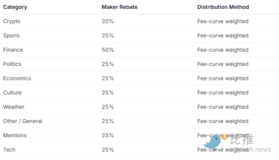Select the Sports category cell
Image resolution: width=279 pixels, height=160 pixels.
pyautogui.click(x=11, y=35)
